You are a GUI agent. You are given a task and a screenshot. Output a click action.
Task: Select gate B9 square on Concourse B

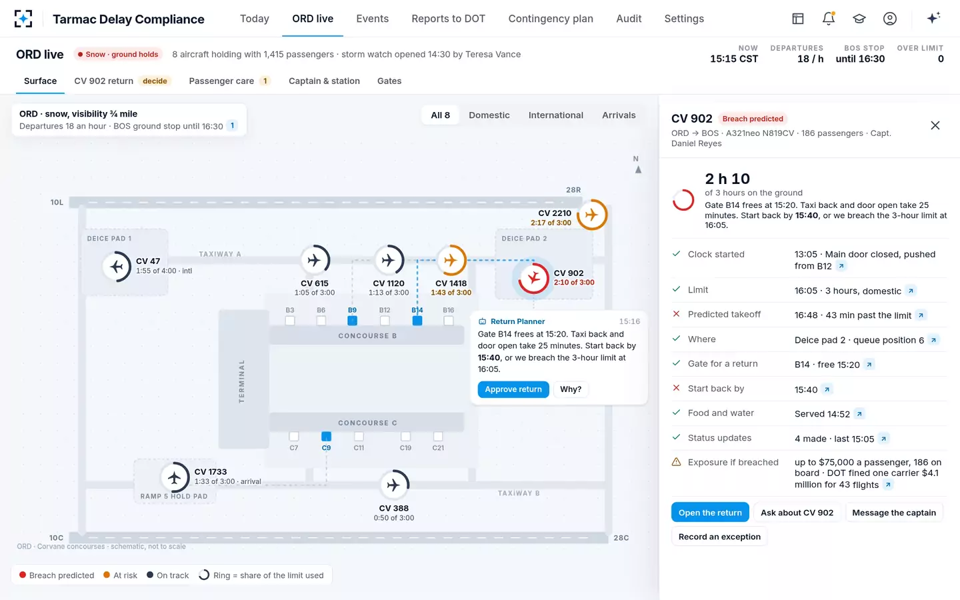coord(352,321)
